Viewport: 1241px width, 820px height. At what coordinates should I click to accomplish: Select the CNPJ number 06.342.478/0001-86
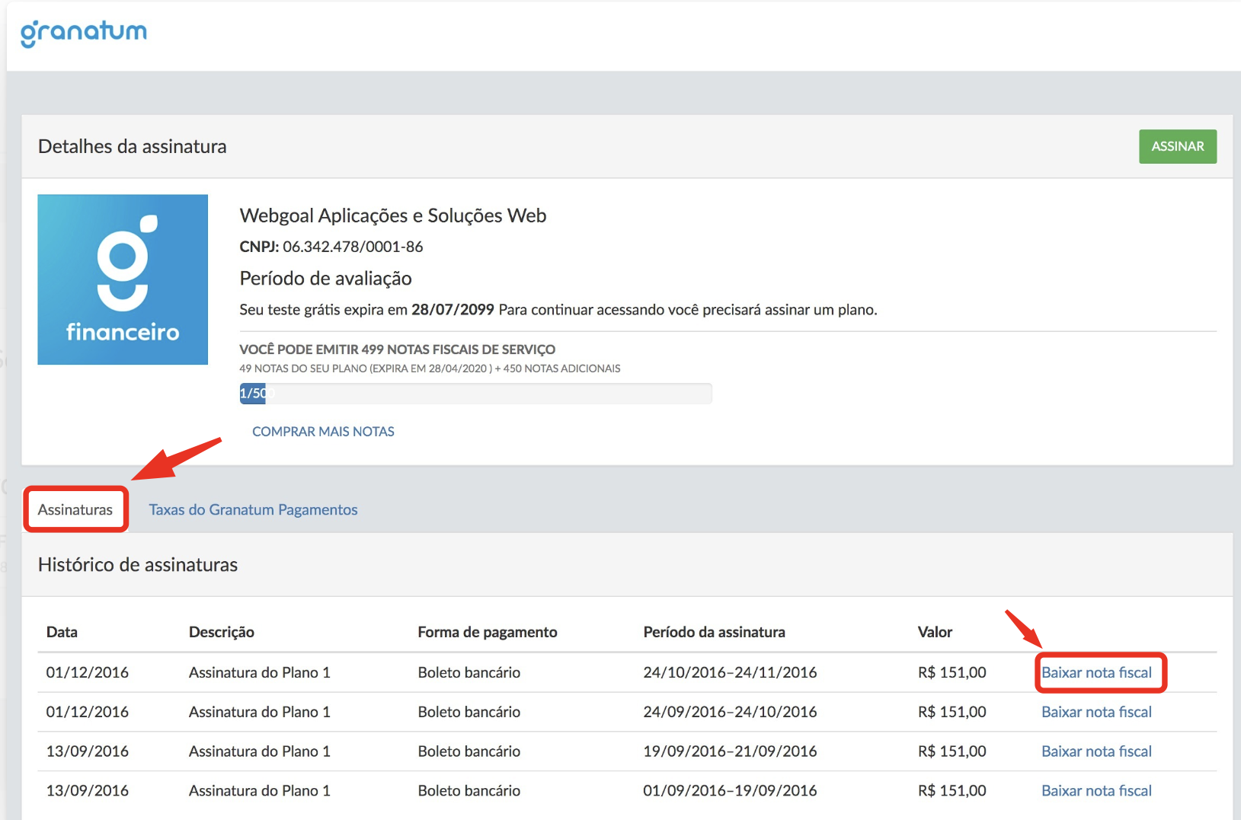click(353, 247)
